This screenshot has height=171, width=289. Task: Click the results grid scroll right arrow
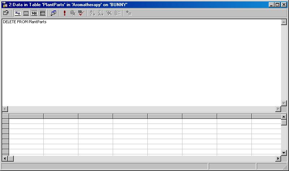pyautogui.click(x=278, y=159)
